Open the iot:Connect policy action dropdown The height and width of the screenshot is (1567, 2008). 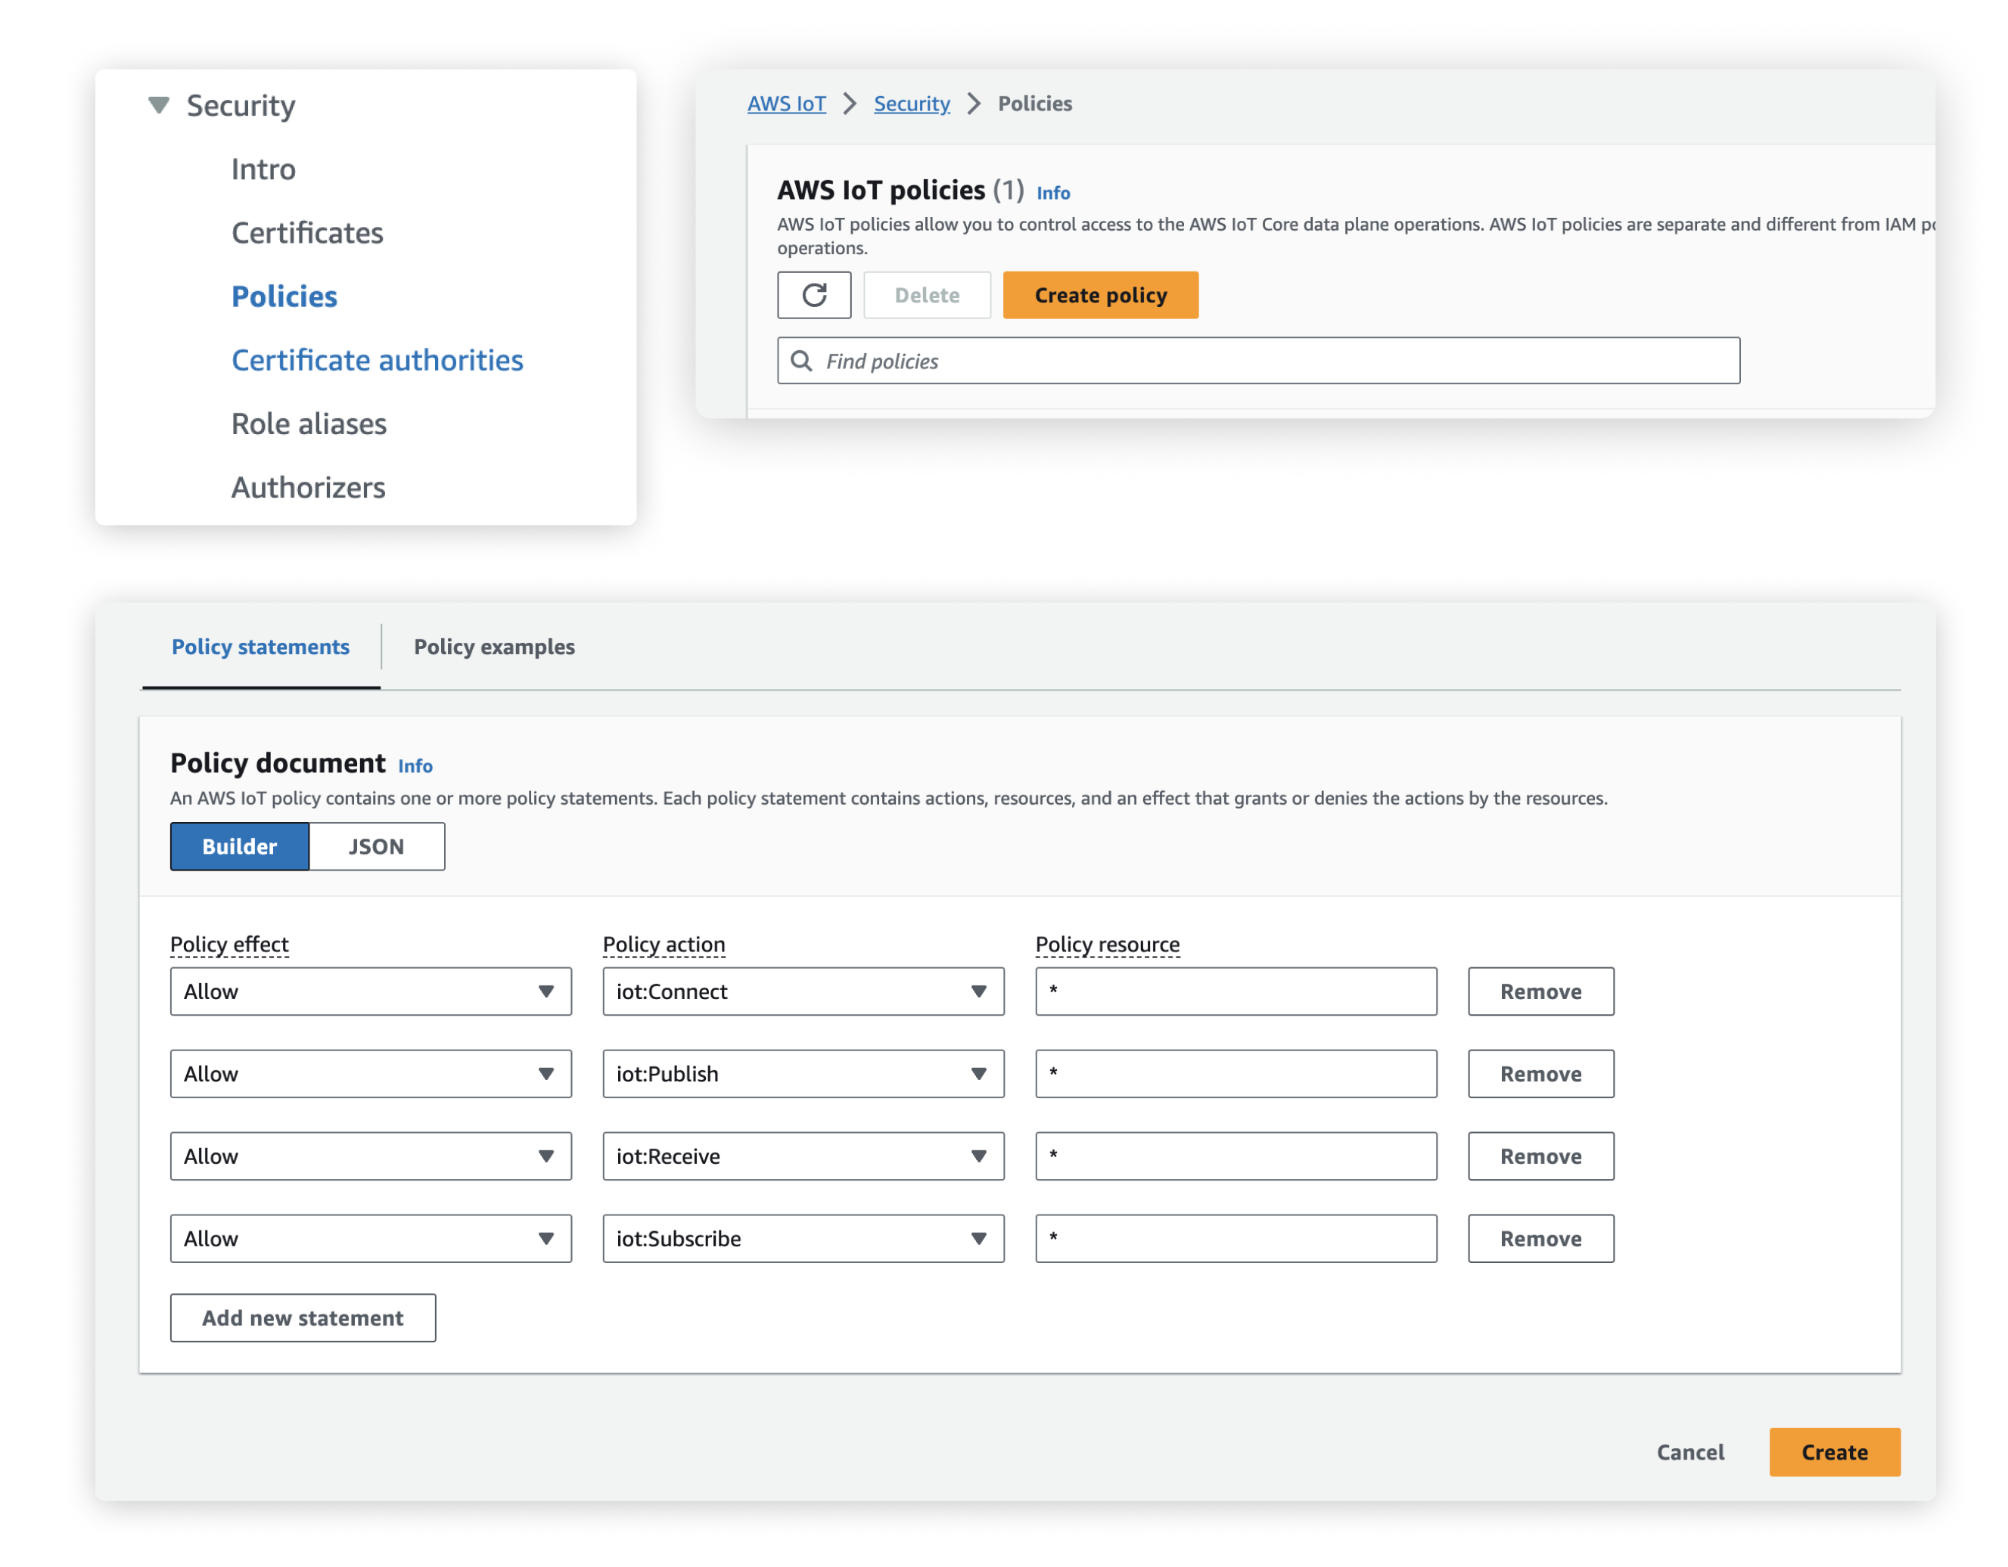tap(803, 991)
